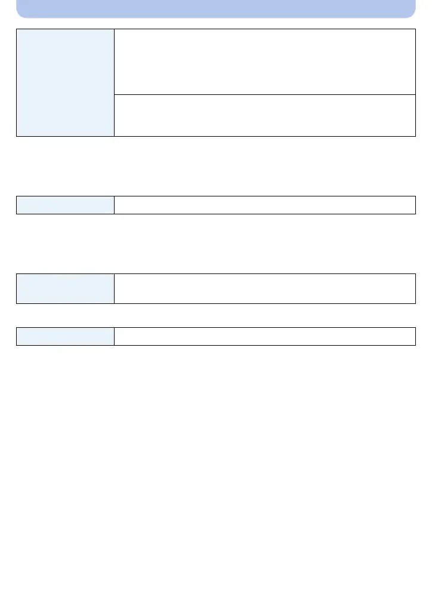Click the white cell of fourth table
Viewport: 432px width, 615px height.
click(x=264, y=337)
